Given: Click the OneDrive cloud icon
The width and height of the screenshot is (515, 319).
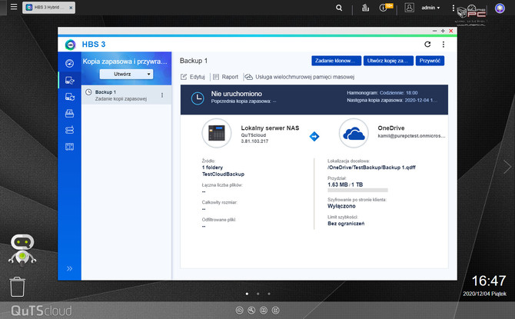Looking at the screenshot, I should [354, 133].
